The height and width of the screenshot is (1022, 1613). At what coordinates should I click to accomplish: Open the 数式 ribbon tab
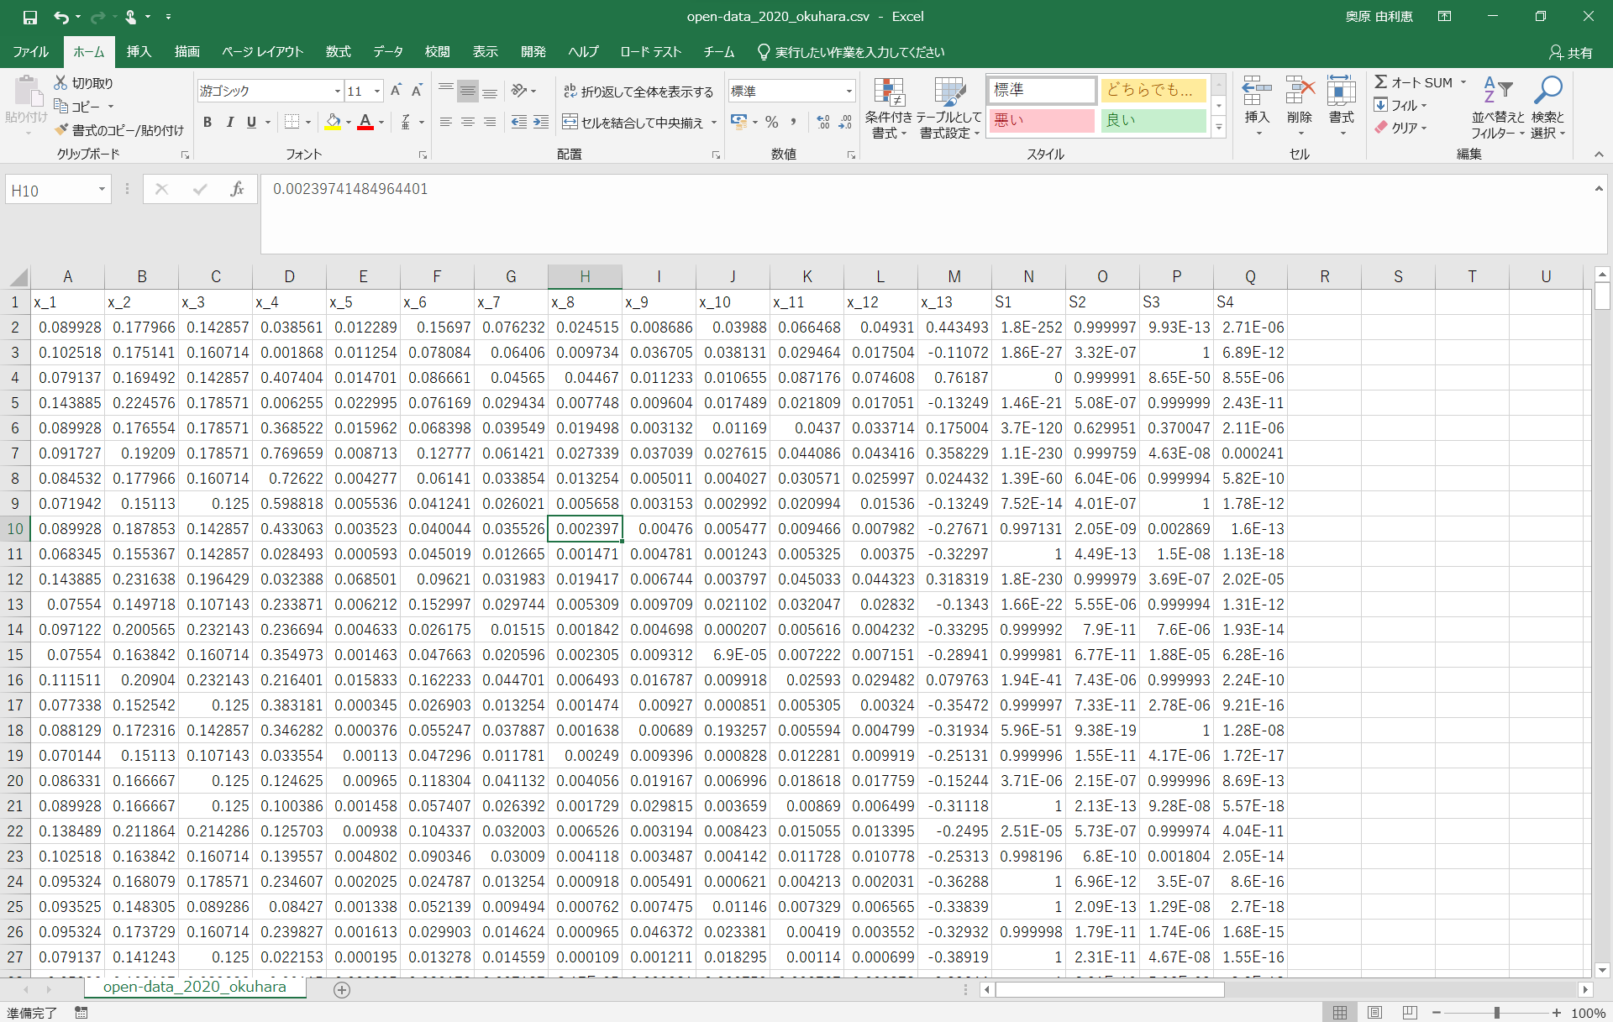tap(338, 52)
